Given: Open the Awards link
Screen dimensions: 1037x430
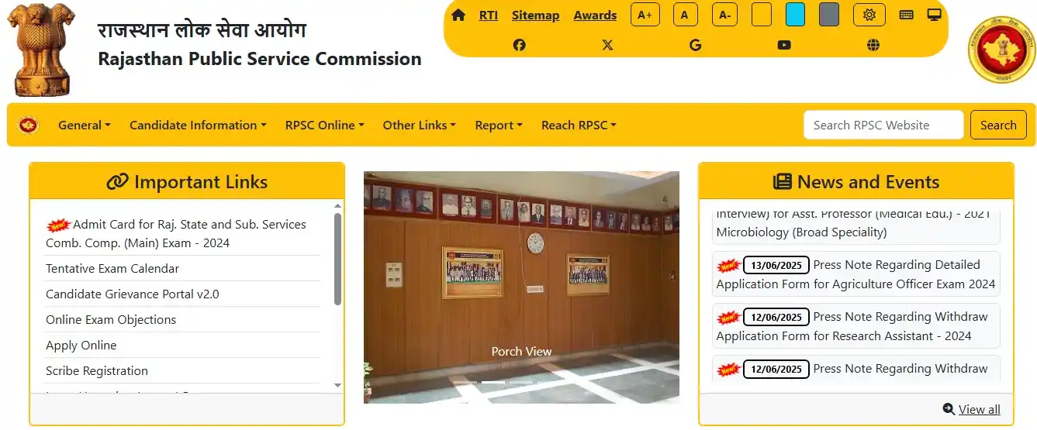Looking at the screenshot, I should coord(595,15).
